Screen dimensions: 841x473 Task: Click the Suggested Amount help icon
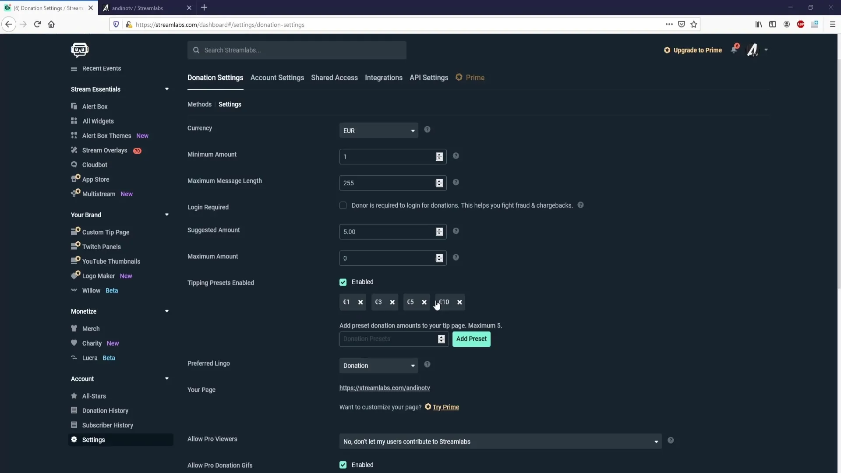point(456,231)
